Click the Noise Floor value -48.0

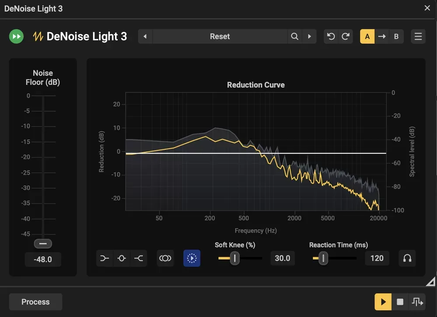pyautogui.click(x=43, y=259)
